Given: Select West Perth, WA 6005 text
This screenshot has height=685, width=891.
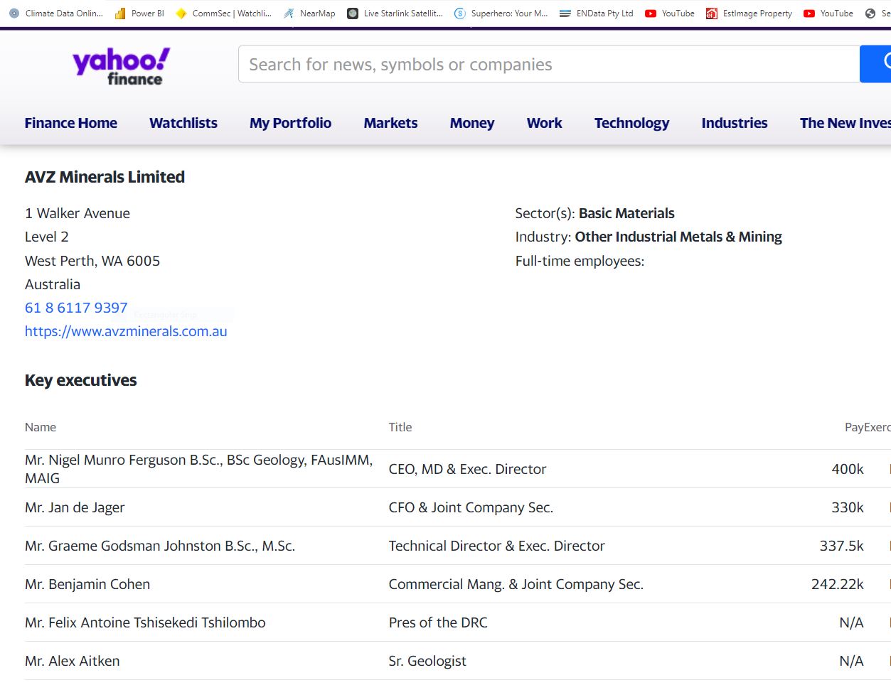Looking at the screenshot, I should pos(92,261).
